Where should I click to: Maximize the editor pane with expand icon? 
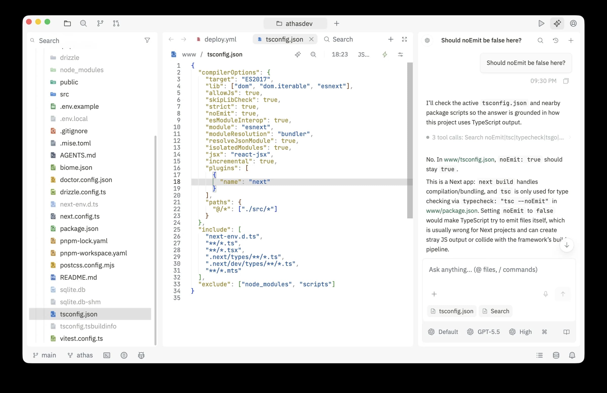click(x=404, y=39)
